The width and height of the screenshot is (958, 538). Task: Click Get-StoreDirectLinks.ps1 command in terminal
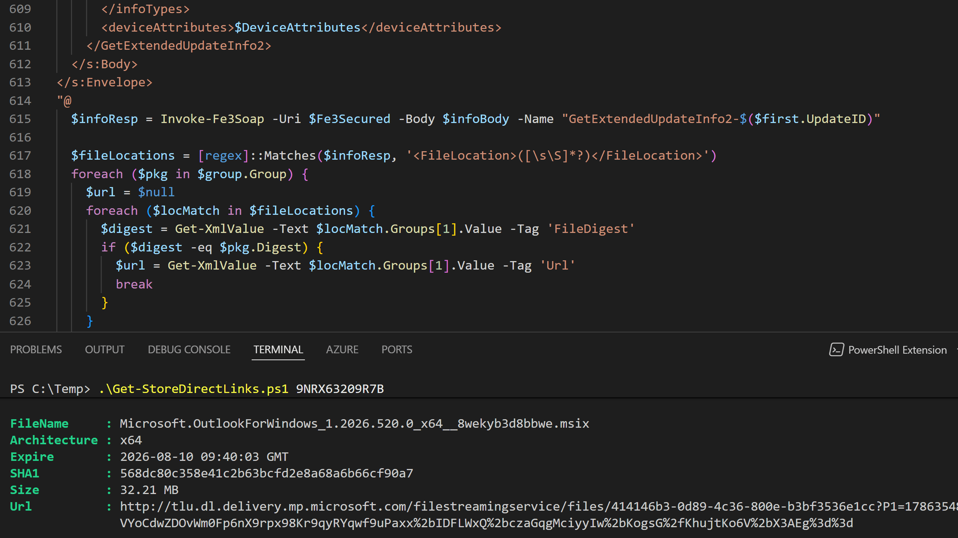click(194, 389)
